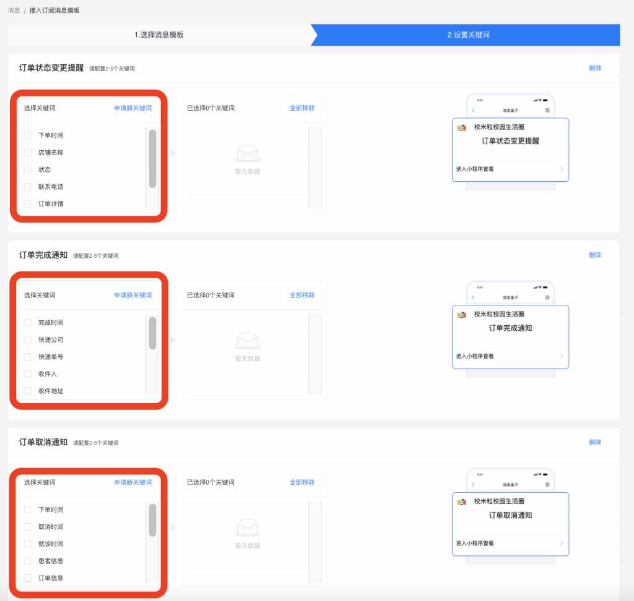Image resolution: width=634 pixels, height=601 pixels.
Task: Click 消息 in the breadcrumb
Action: pyautogui.click(x=14, y=11)
